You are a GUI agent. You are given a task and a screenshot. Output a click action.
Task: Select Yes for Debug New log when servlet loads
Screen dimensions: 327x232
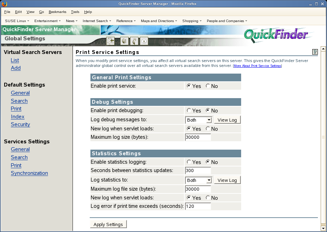[x=189, y=128]
